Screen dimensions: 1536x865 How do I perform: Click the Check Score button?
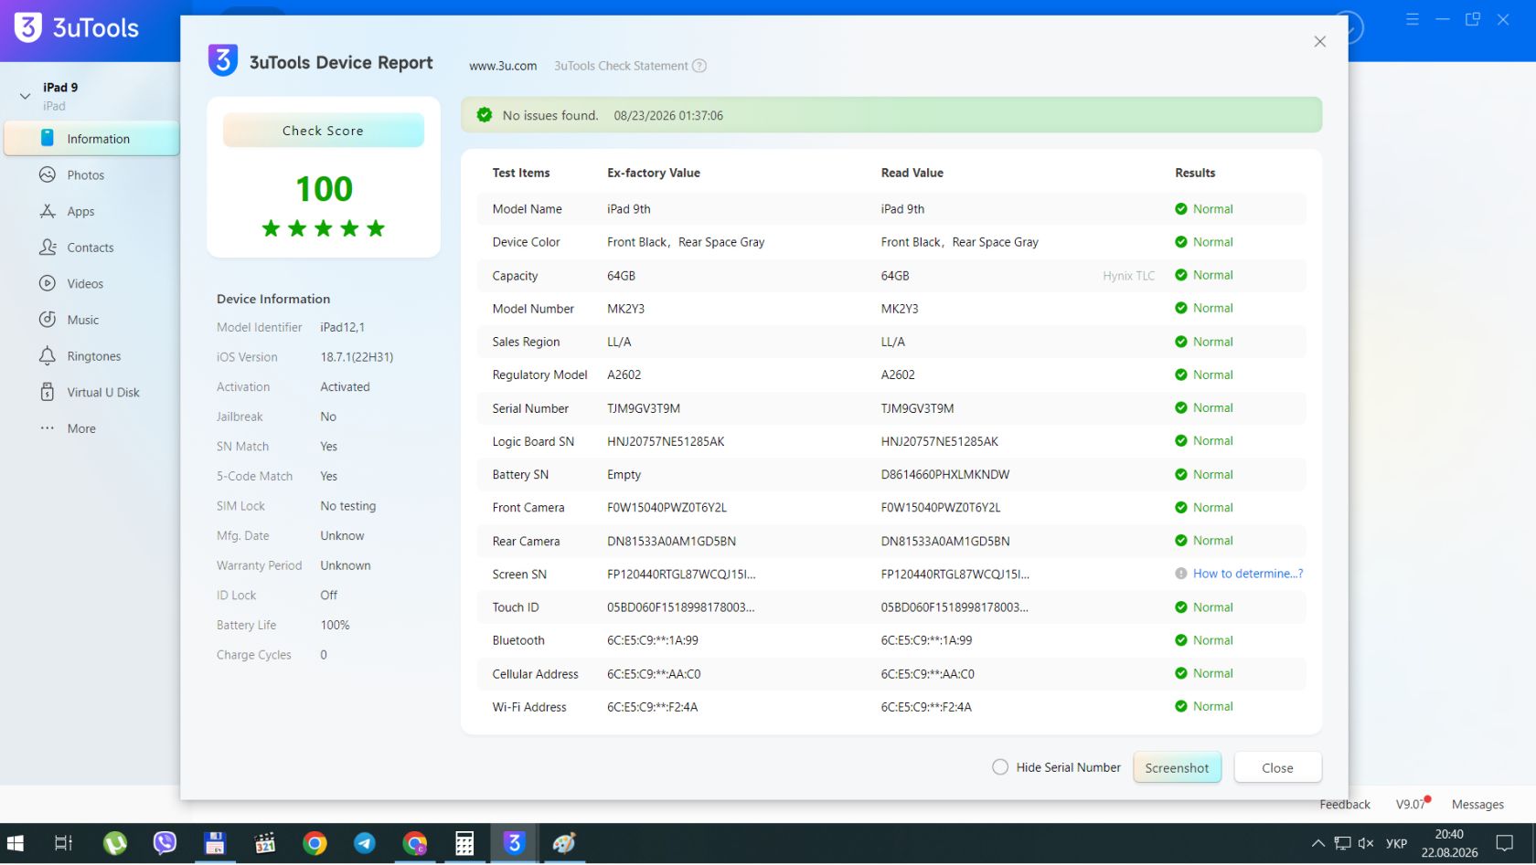[x=323, y=131]
